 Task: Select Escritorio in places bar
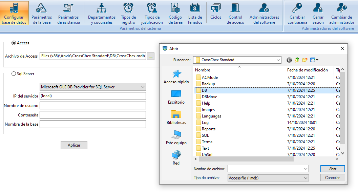click(176, 97)
